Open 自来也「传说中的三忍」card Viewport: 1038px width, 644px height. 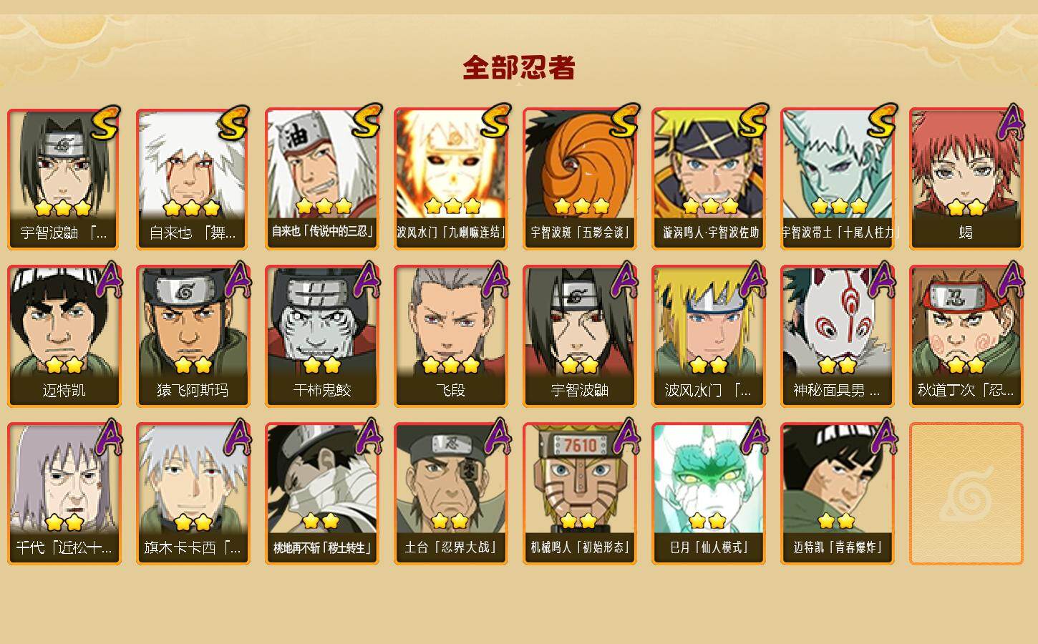click(x=321, y=179)
